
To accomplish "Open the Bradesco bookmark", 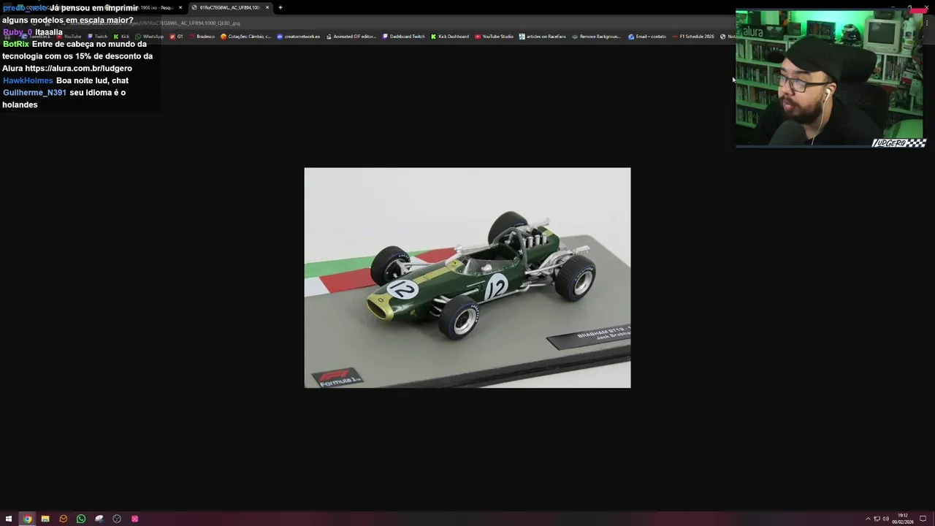I will 202,37.
